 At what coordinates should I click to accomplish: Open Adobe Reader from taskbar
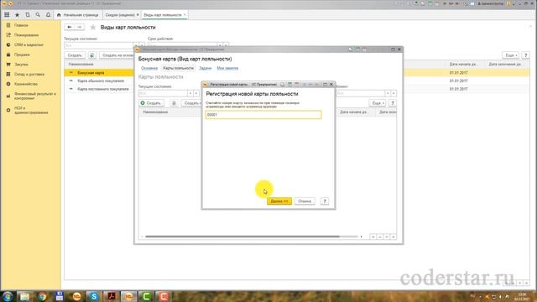112,296
